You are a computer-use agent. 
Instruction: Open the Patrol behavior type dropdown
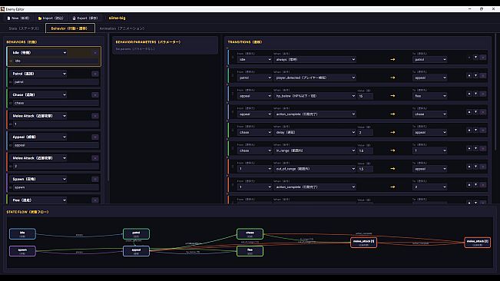pyautogui.click(x=39, y=74)
